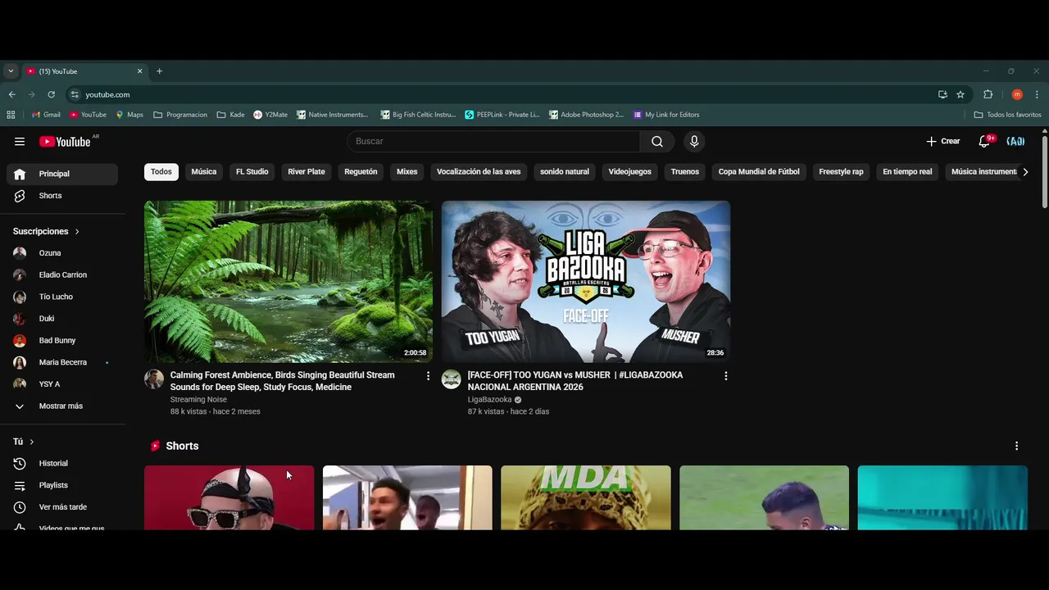Open Ver más tarde in sidebar

click(x=62, y=507)
